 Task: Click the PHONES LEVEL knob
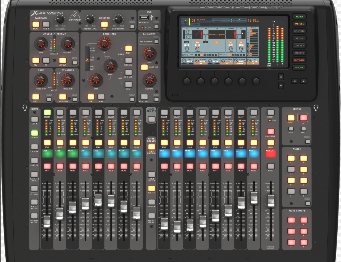pos(118,20)
